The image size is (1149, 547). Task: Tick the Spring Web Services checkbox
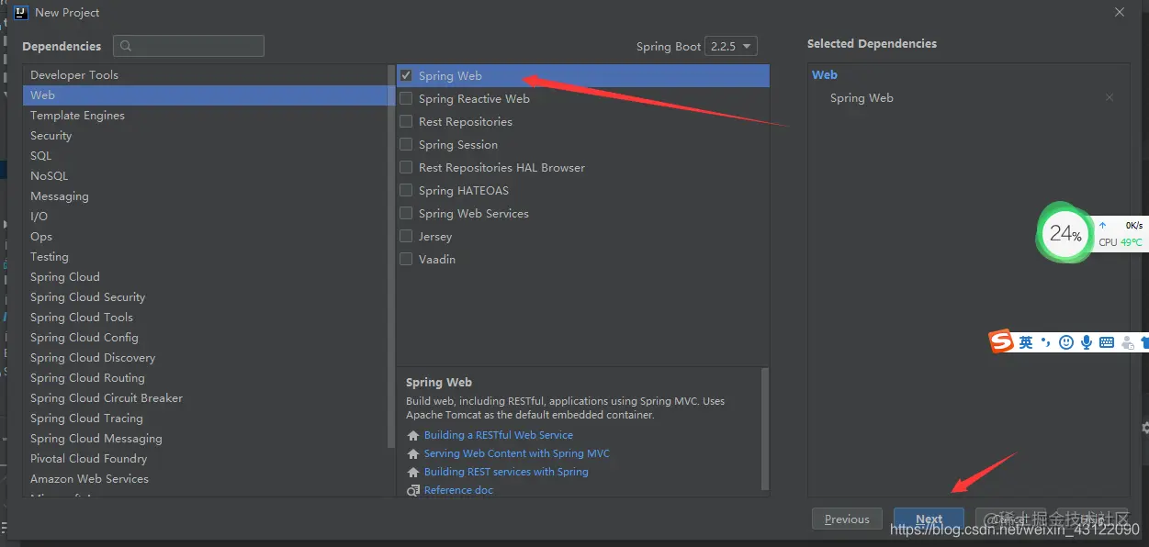[406, 214]
